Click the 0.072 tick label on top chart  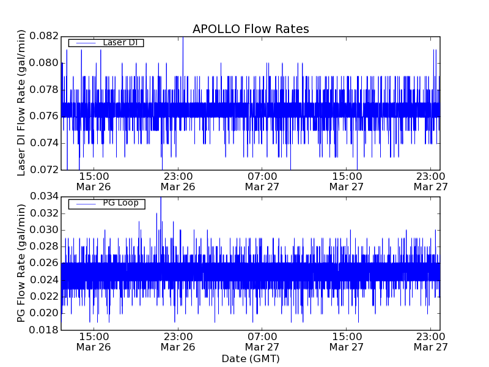coord(44,170)
